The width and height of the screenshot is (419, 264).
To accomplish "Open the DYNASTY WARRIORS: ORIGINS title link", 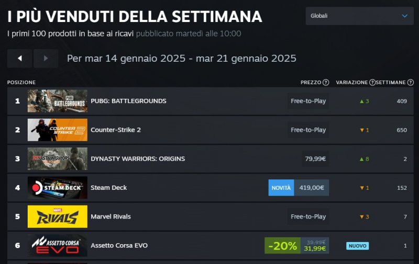I will (x=138, y=159).
